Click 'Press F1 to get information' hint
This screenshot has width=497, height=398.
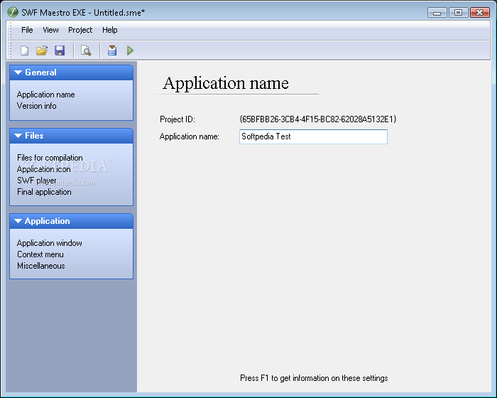tap(314, 378)
